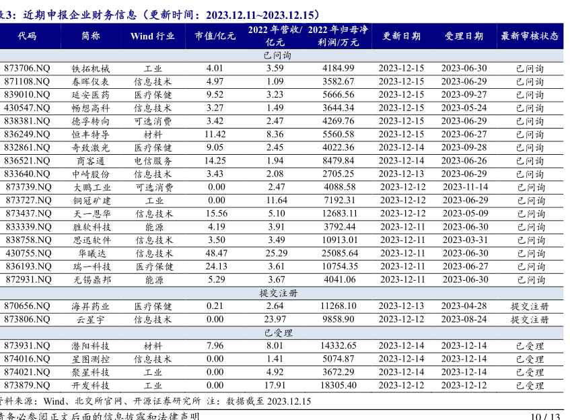Select company name 大鹏工业

pos(92,187)
